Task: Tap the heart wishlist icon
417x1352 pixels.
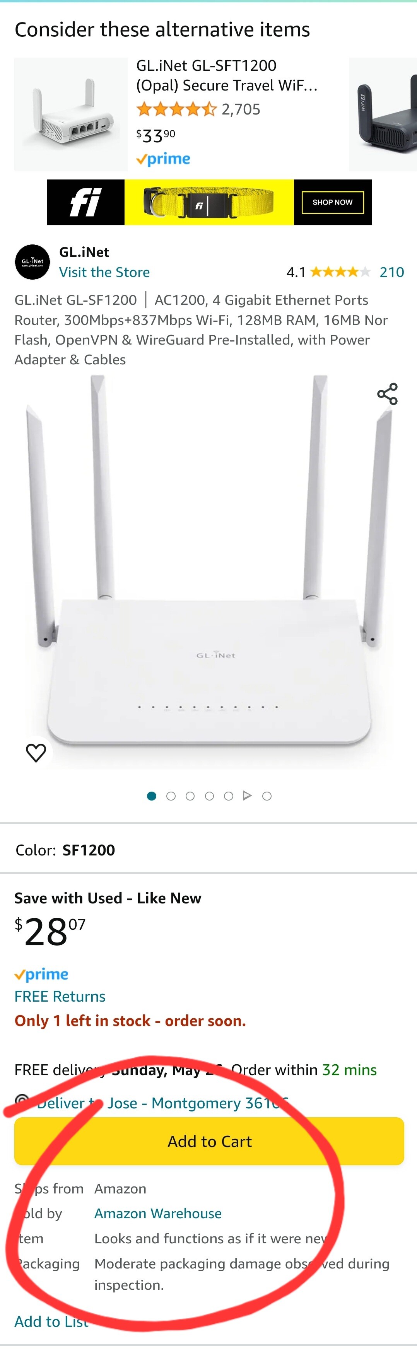Action: click(36, 753)
